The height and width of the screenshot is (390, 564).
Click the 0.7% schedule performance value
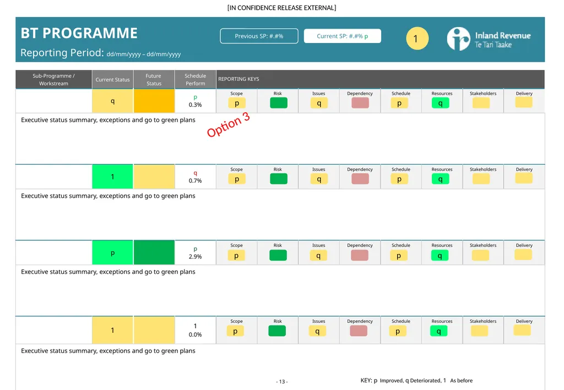tap(196, 181)
